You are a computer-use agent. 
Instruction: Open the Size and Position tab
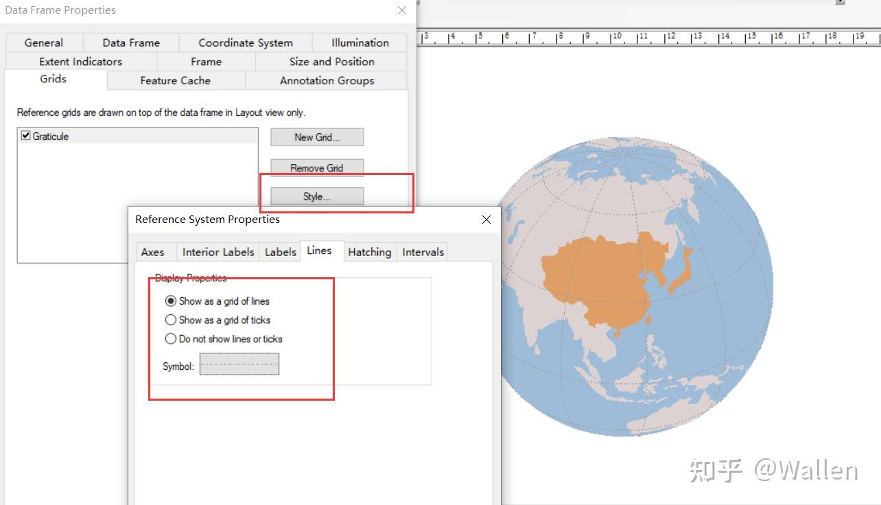pyautogui.click(x=330, y=61)
